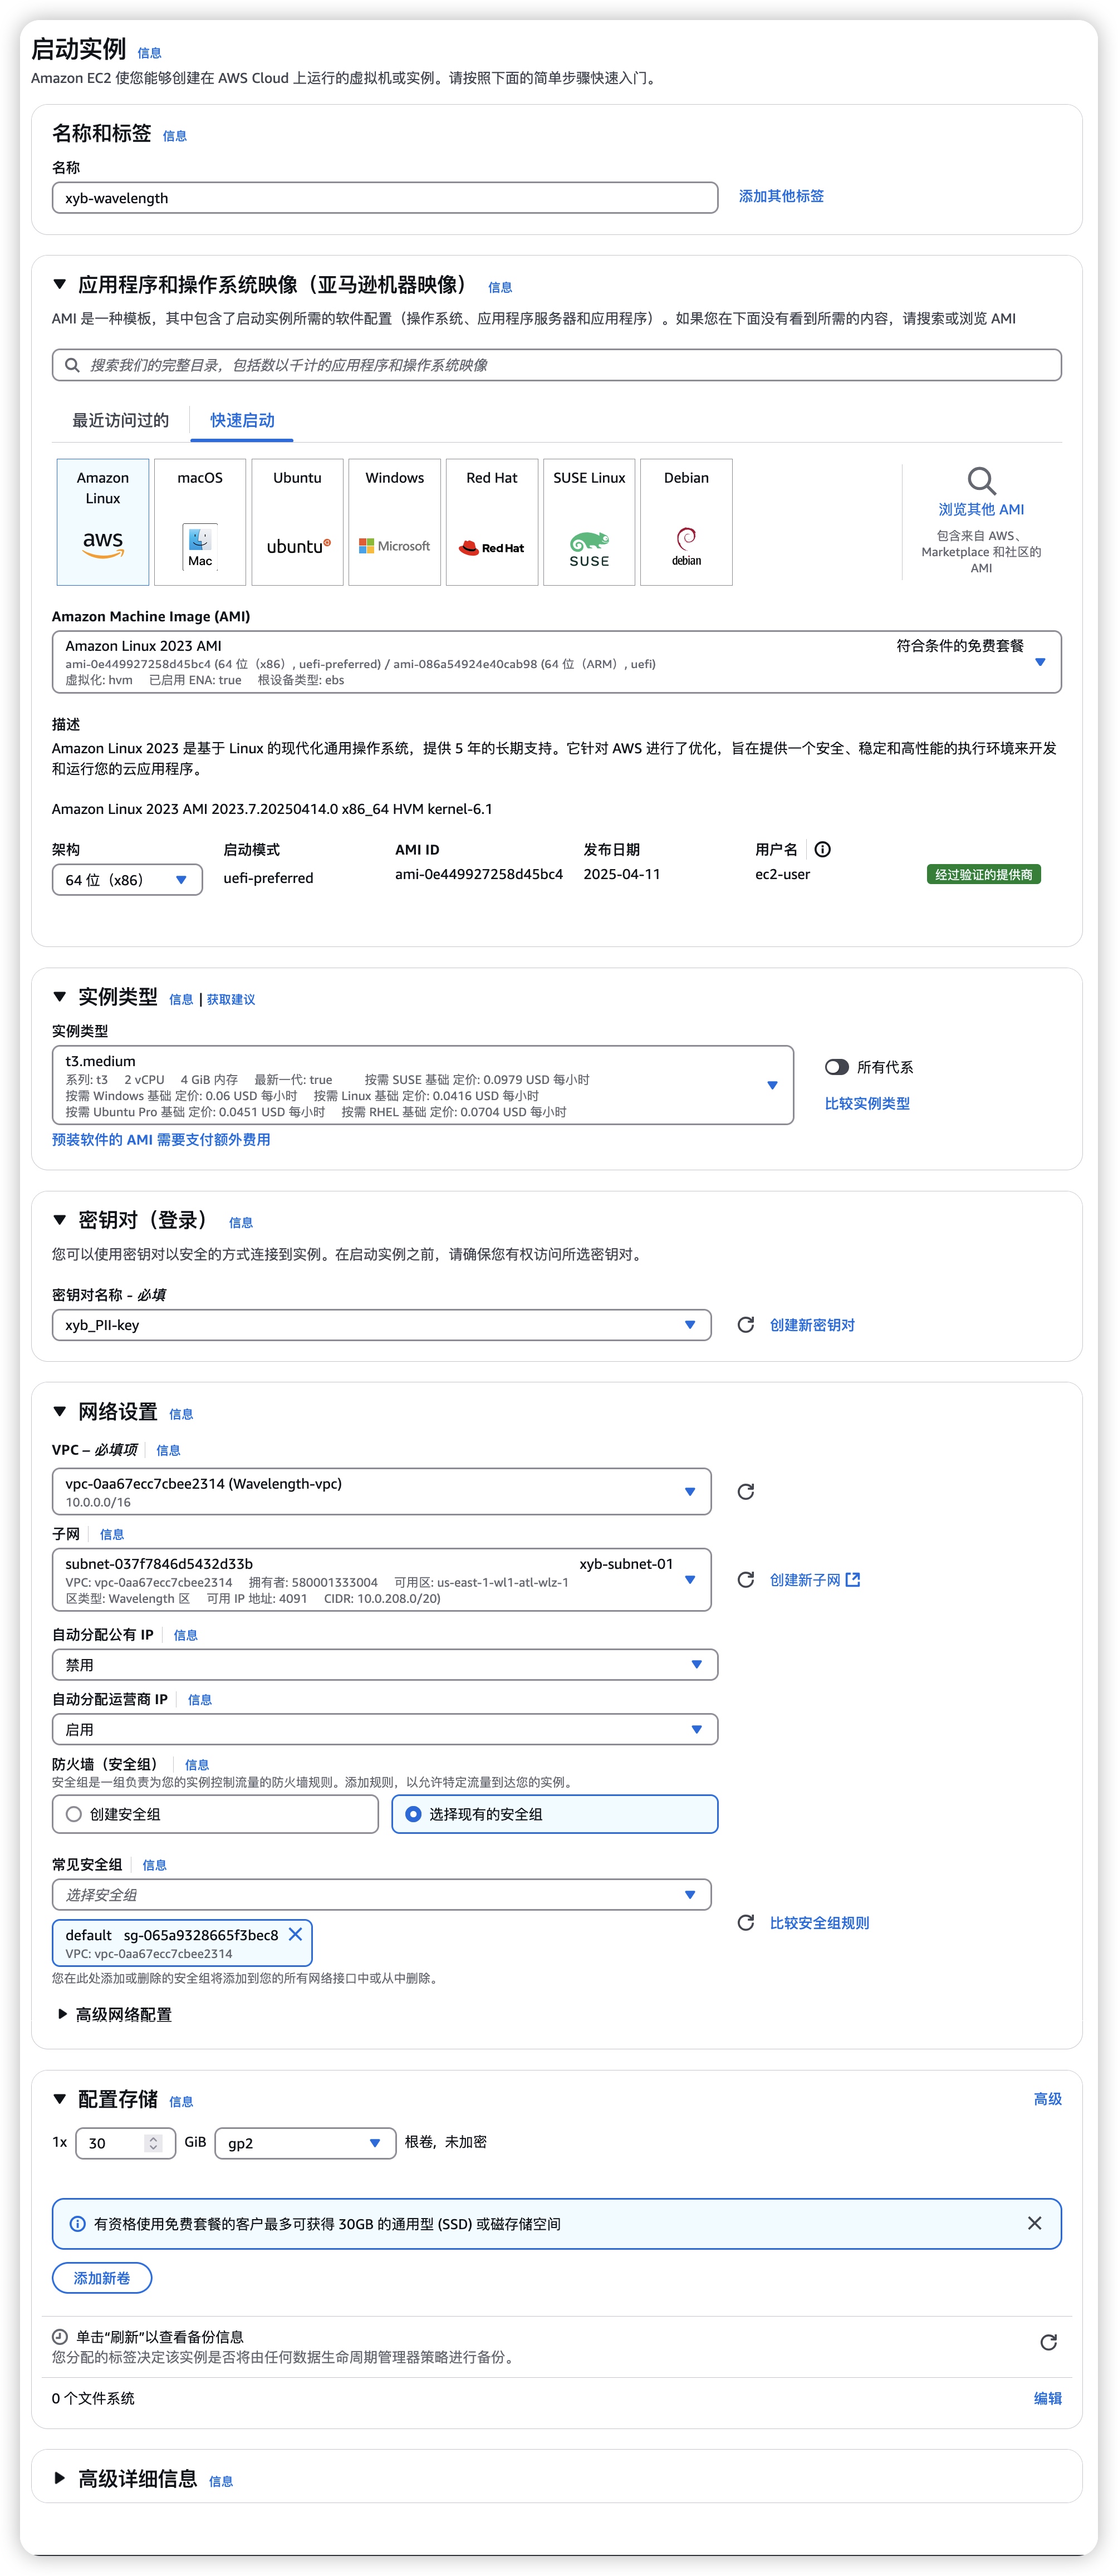Dismiss the free tier 30GB info banner
The image size is (1118, 2576).
[1034, 2223]
